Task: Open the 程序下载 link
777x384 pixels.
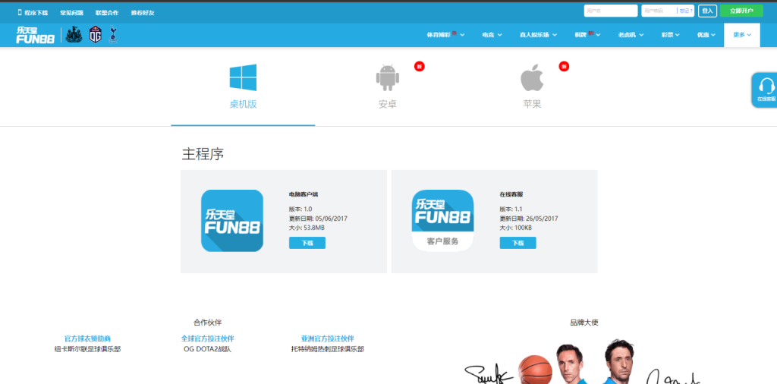Action: [36, 12]
